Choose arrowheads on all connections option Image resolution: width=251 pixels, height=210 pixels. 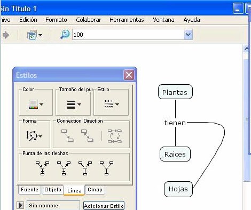42,168
